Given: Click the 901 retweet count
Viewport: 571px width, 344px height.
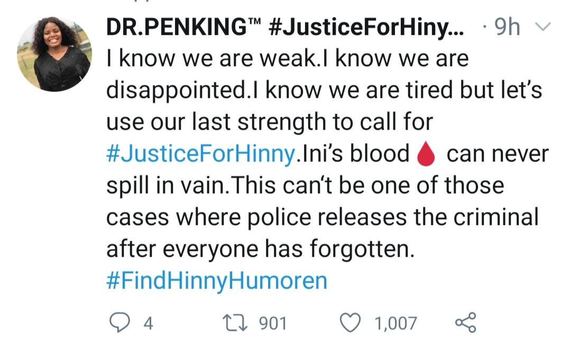Looking at the screenshot, I should [x=273, y=323].
